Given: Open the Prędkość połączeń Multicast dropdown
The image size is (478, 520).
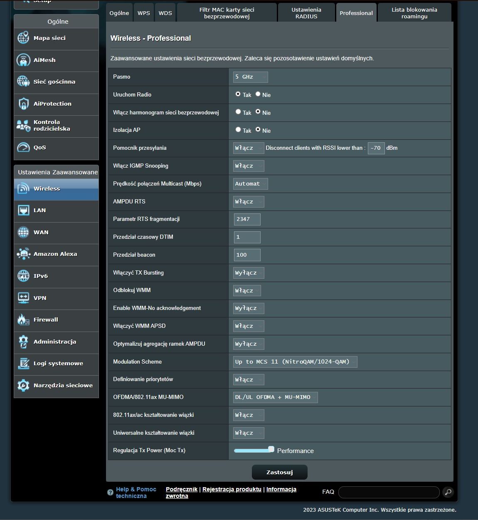Looking at the screenshot, I should (x=251, y=184).
